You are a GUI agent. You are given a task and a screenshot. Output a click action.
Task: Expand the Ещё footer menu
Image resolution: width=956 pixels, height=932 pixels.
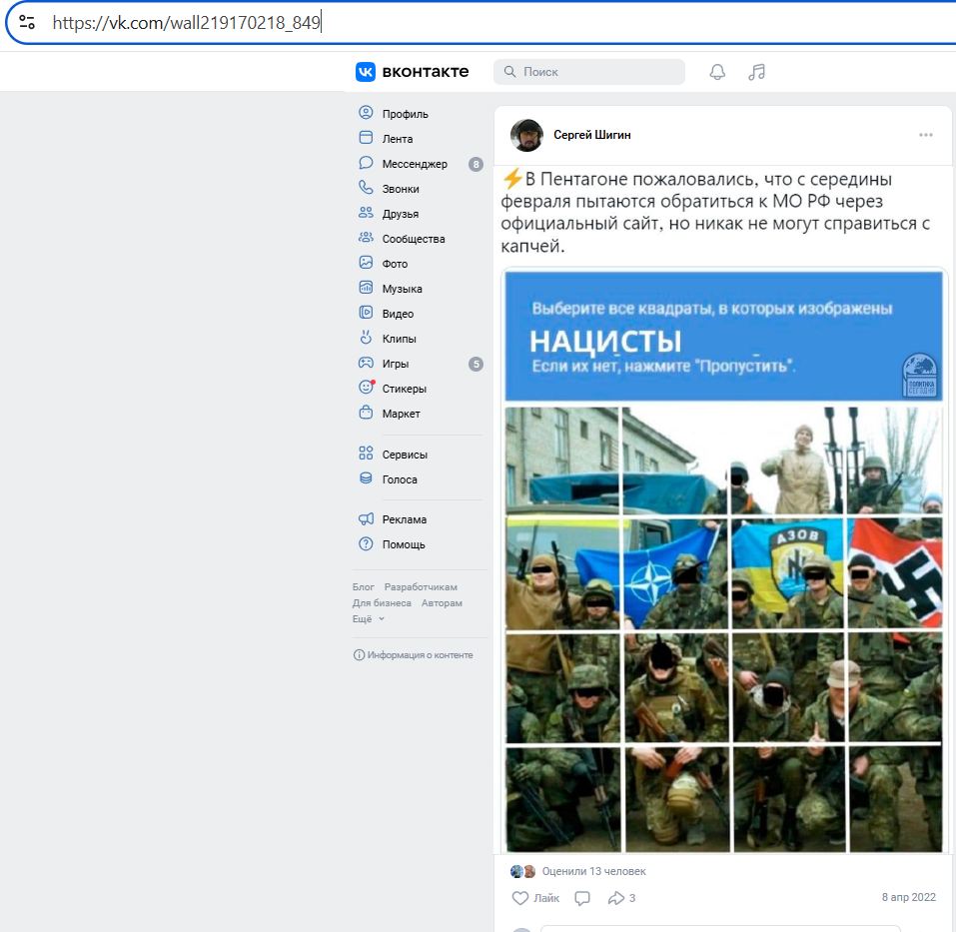click(364, 618)
